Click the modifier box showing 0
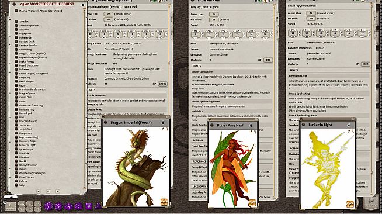The height and width of the screenshot is (214, 382). point(10,206)
